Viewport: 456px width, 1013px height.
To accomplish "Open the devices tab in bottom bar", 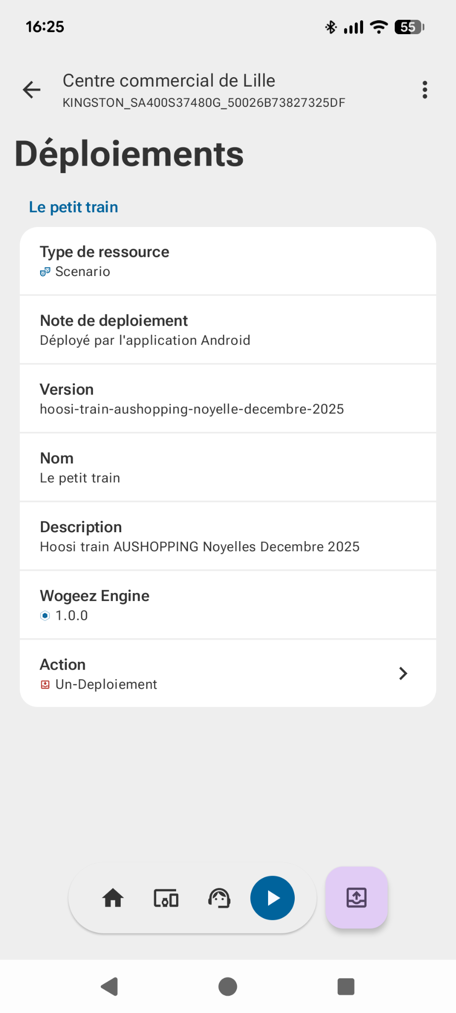I will (x=166, y=898).
